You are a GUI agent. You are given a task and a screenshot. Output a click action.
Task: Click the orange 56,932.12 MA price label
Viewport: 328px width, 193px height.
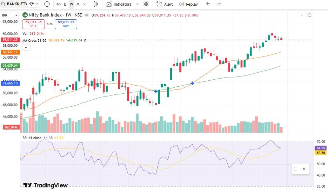pyautogui.click(x=10, y=52)
